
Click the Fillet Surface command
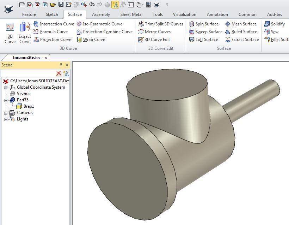[x=276, y=40]
